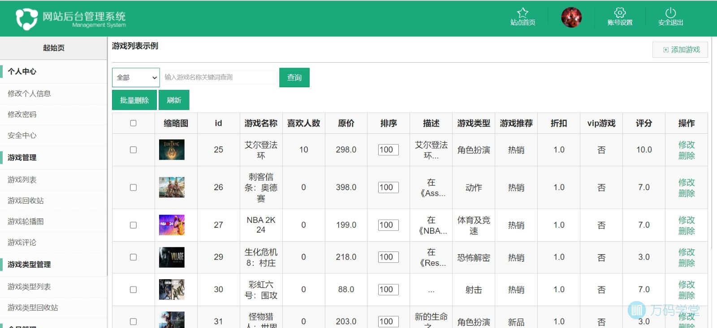The image size is (717, 328).
Task: Click the 批量删除 button
Action: point(134,100)
